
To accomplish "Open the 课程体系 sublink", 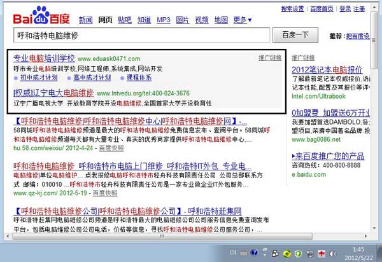I will [139, 78].
